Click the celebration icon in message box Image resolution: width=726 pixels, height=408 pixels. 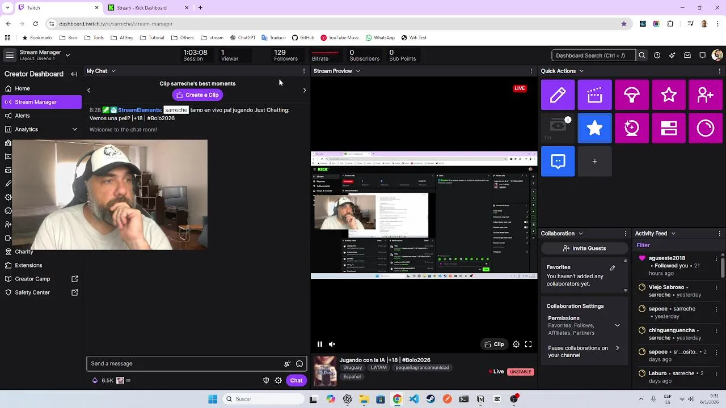point(288,364)
